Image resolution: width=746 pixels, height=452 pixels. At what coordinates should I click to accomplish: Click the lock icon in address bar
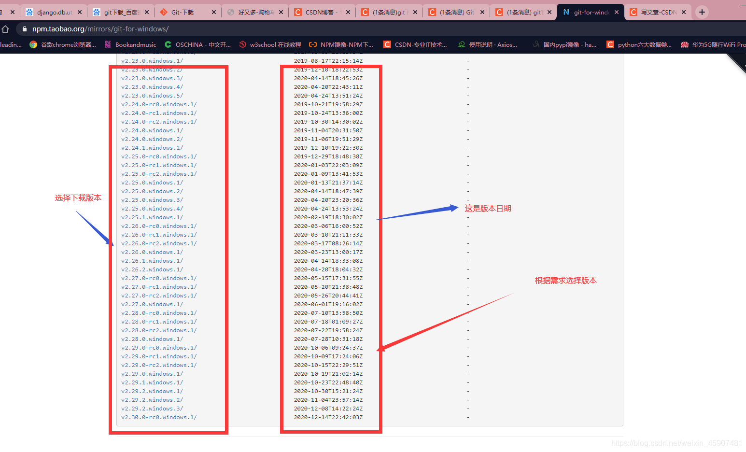pyautogui.click(x=25, y=29)
